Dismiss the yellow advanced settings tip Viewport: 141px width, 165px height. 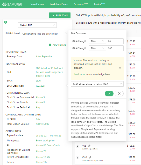120,68
